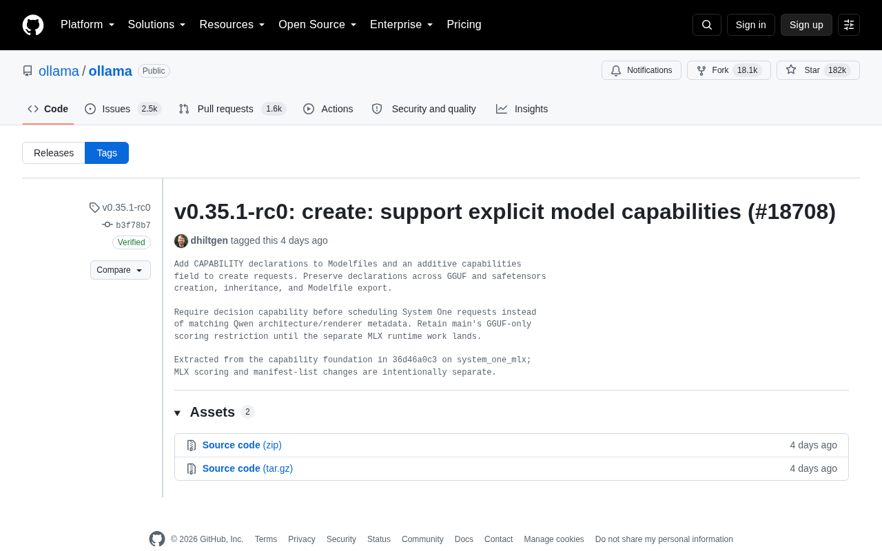Click the release title heading
The width and height of the screenshot is (882, 551).
505,211
